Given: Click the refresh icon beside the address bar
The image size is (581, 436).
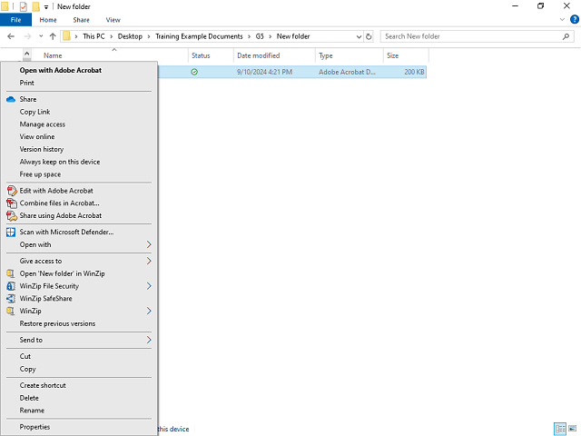Looking at the screenshot, I should [x=369, y=36].
